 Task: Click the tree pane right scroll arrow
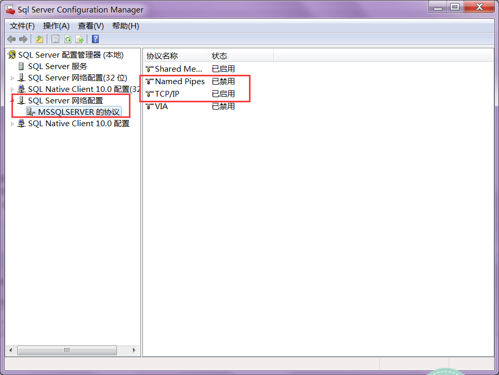pos(134,350)
